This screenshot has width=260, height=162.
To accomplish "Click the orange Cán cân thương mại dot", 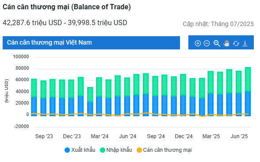I will coord(139,150).
